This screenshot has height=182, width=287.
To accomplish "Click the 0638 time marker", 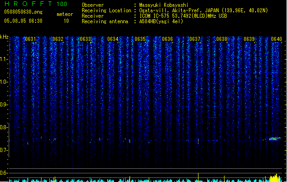I will tap(222, 39).
